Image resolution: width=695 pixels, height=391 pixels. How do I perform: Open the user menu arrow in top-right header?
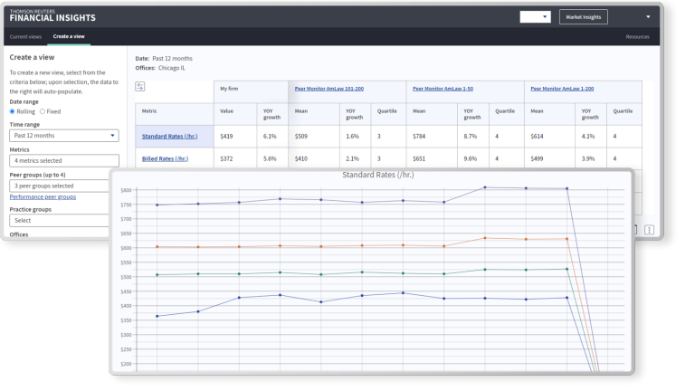tap(648, 17)
